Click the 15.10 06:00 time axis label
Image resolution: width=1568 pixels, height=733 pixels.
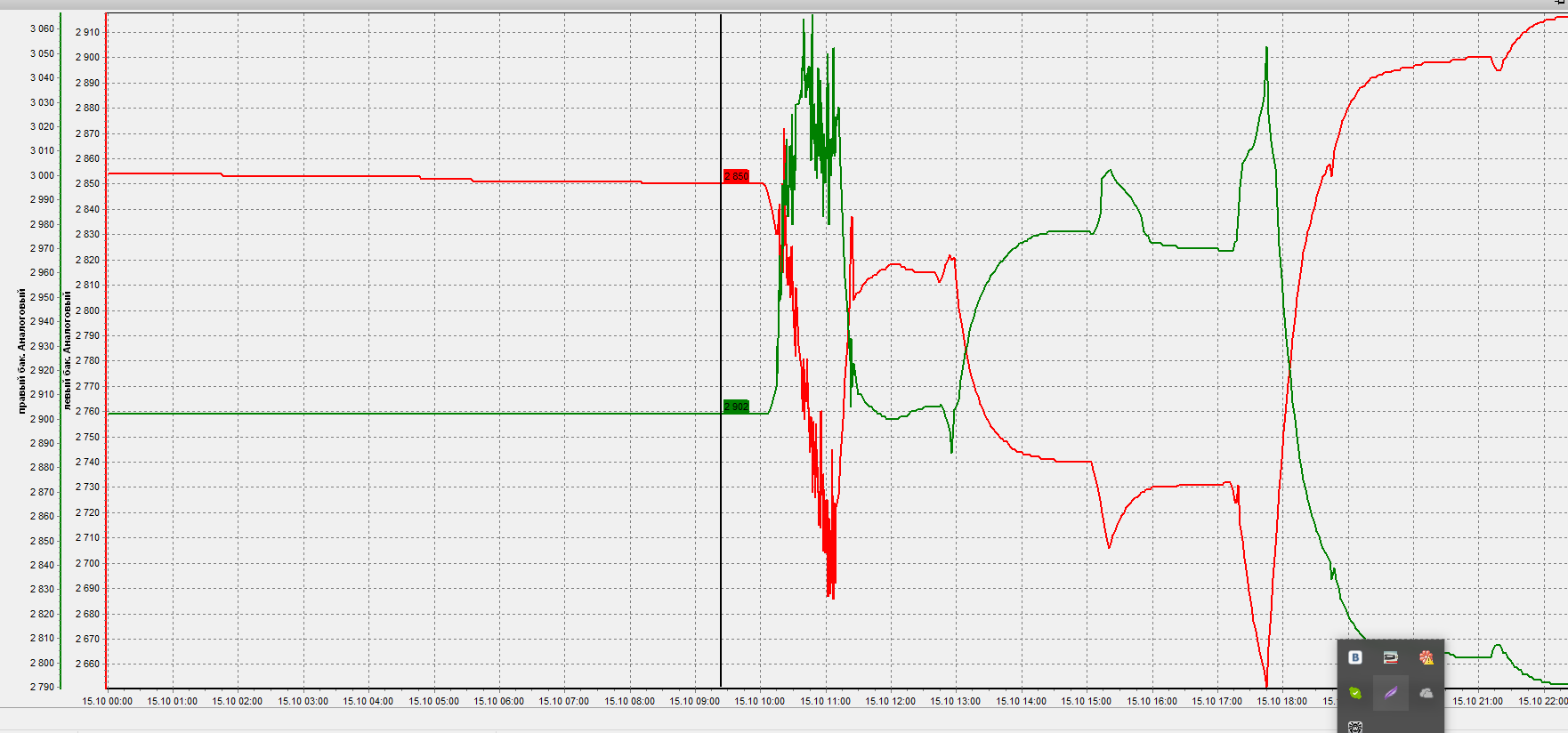(x=498, y=701)
